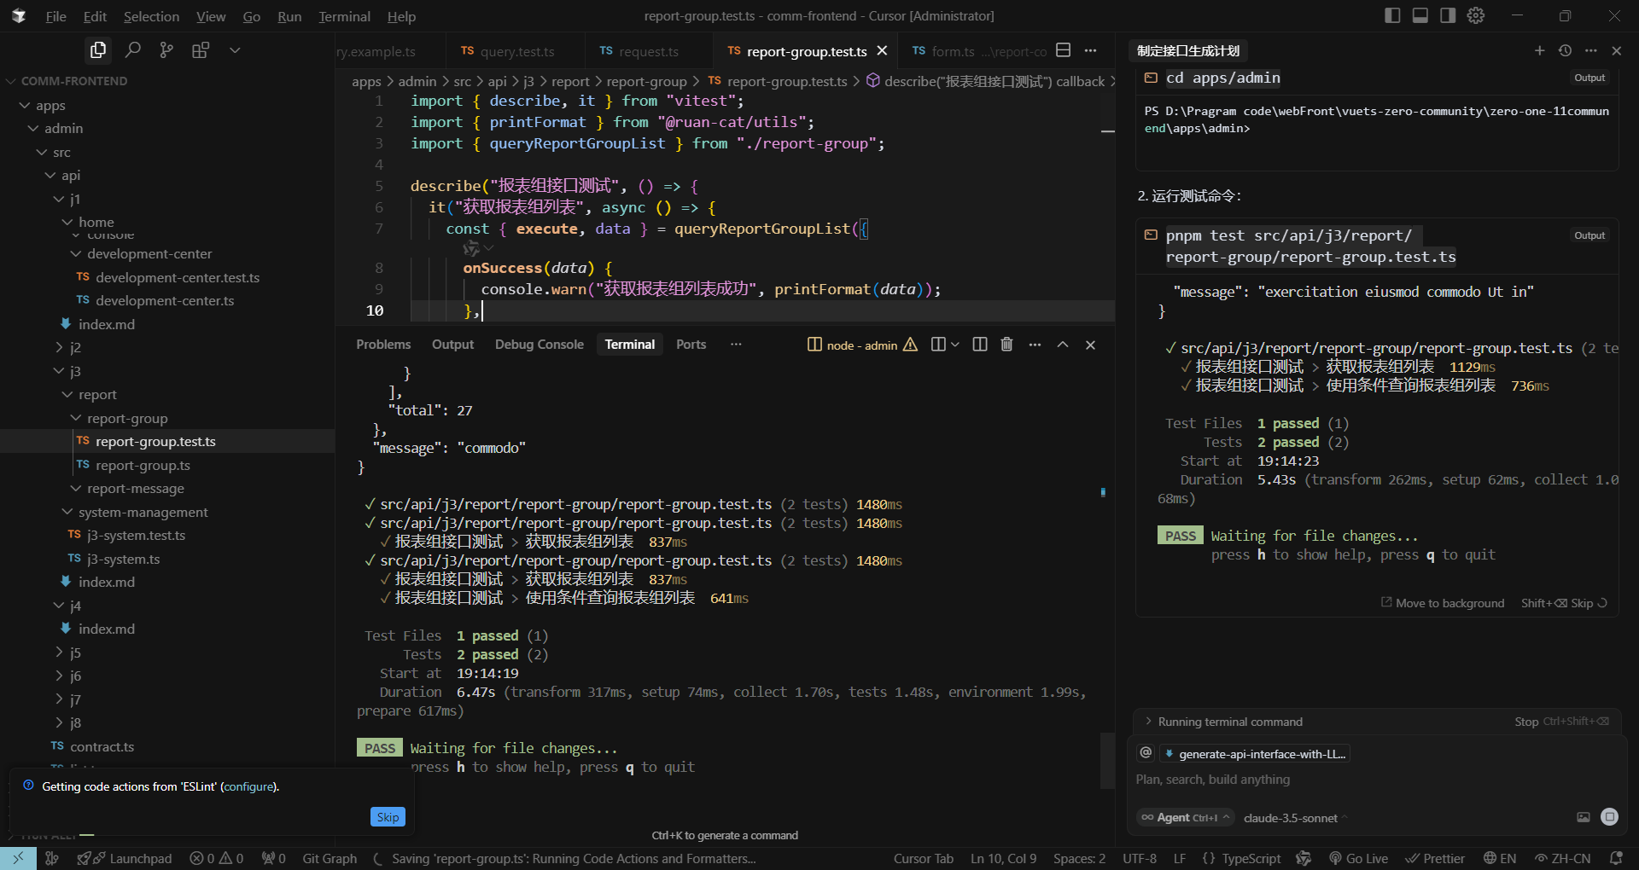Expand the Running terminal command row
This screenshot has width=1639, height=870.
(x=1229, y=722)
